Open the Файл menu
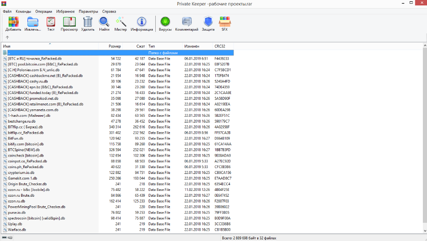427x241 pixels. click(7, 12)
